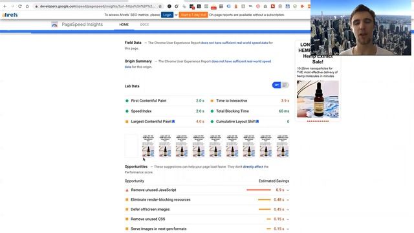Screen dimensions: 414x233
Task: Open the DOCS tab
Action: click(x=144, y=25)
